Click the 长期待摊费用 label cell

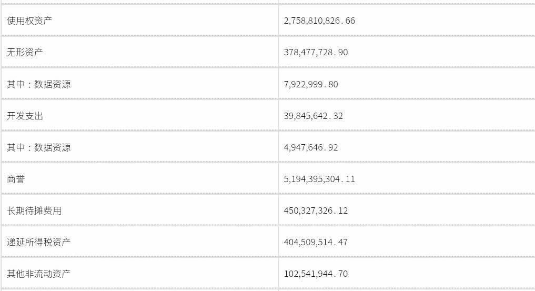pyautogui.click(x=34, y=210)
